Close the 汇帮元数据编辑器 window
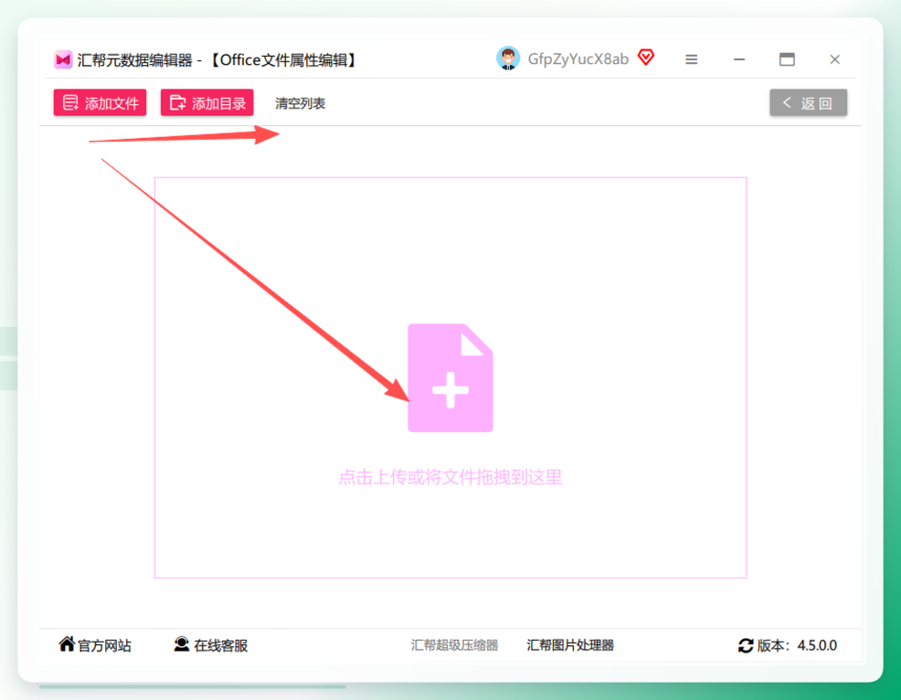Screen dimensions: 901x700 (x=835, y=59)
